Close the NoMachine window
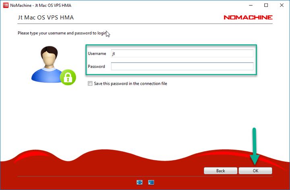 point(282,5)
